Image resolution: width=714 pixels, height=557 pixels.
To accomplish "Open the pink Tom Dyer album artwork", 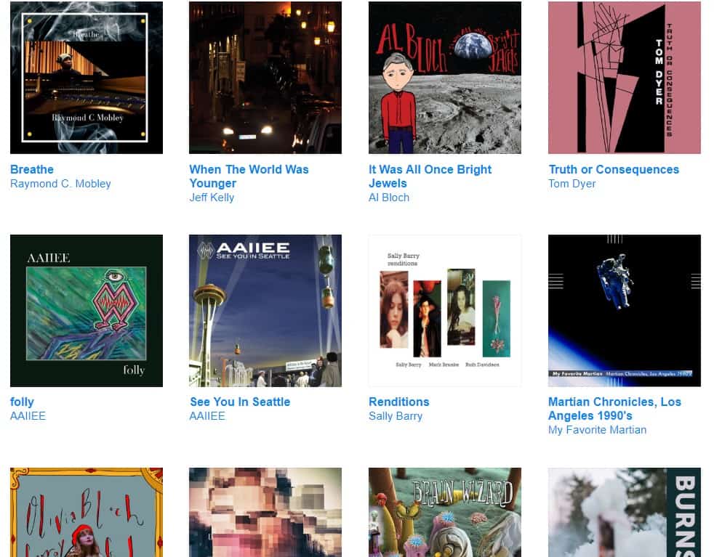I will [x=625, y=77].
